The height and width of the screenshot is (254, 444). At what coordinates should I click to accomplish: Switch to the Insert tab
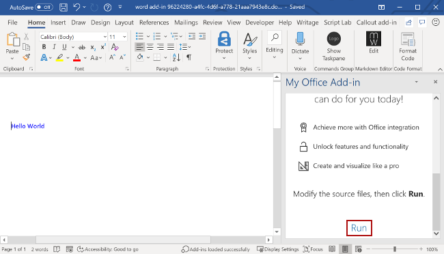[x=58, y=23]
